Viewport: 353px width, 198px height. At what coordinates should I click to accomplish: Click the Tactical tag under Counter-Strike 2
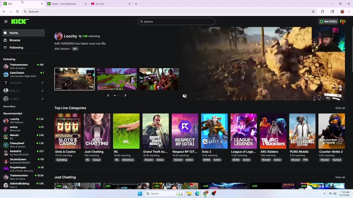(337, 160)
